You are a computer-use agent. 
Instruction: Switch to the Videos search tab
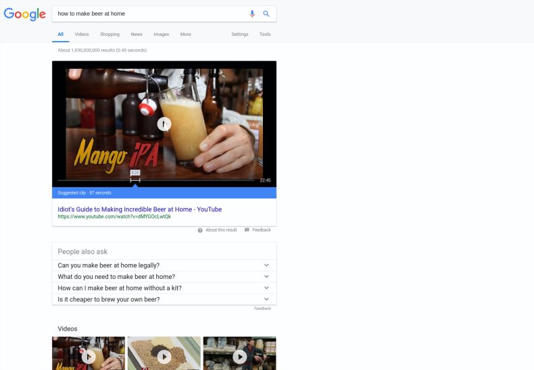(x=82, y=34)
